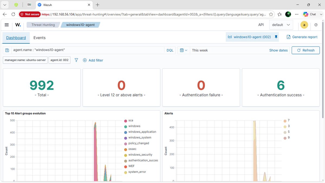325x183 pixels.
Task: Switch to the green cube browser tab
Action: pos(16,5)
